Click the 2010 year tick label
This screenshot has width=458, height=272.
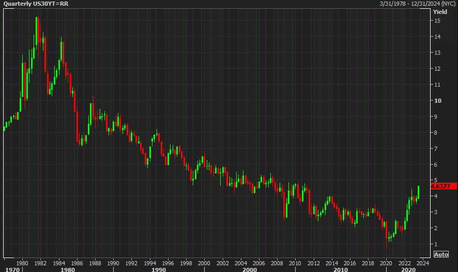click(x=295, y=263)
